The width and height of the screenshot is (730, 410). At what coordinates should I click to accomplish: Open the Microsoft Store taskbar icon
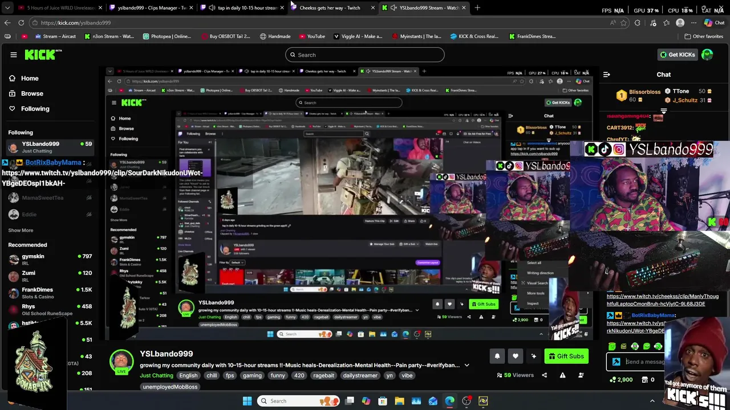pos(383,401)
